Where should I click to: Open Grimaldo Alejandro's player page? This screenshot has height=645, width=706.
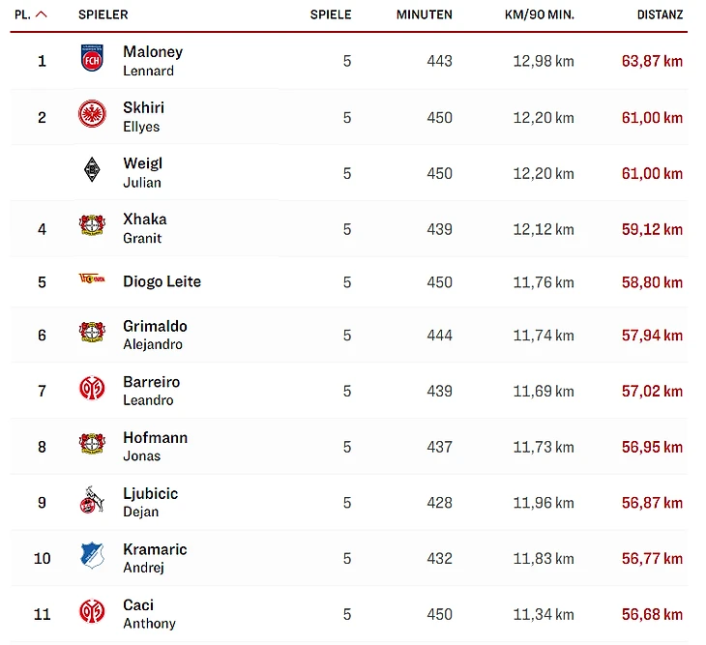(x=155, y=335)
